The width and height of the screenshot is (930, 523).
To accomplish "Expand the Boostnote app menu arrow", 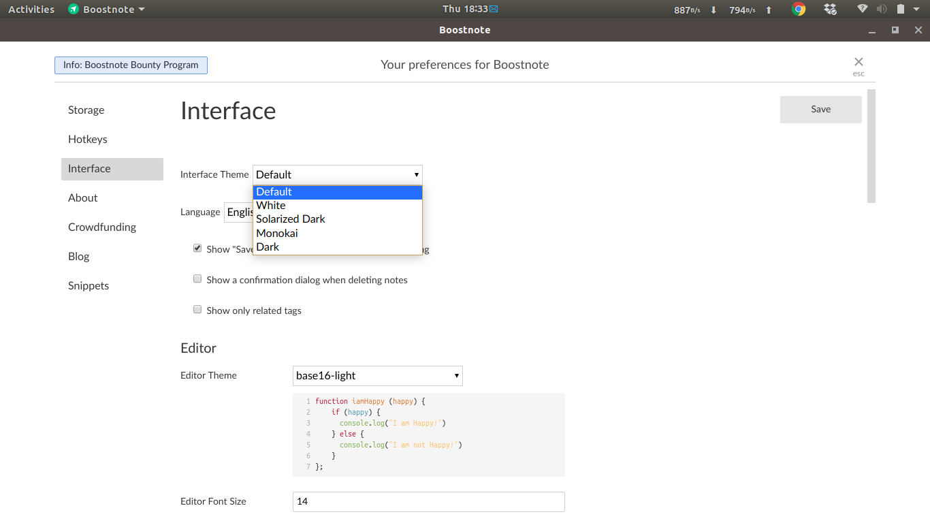I will tap(142, 10).
